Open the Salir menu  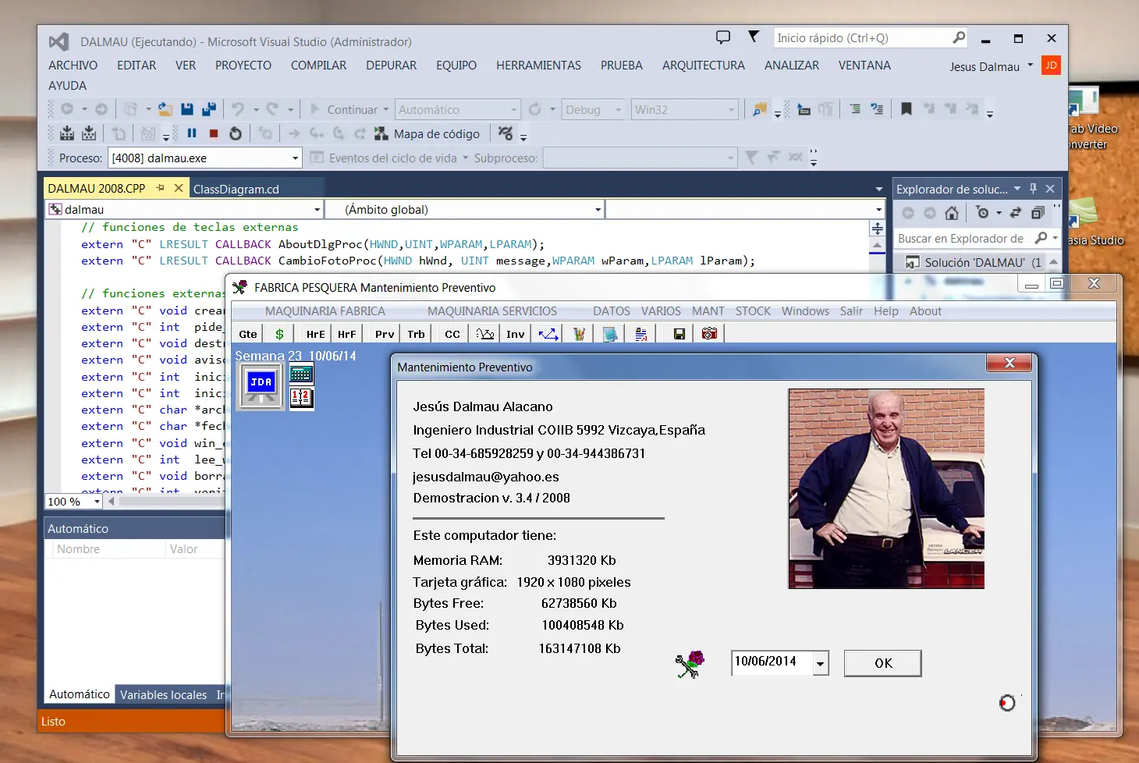pos(851,311)
